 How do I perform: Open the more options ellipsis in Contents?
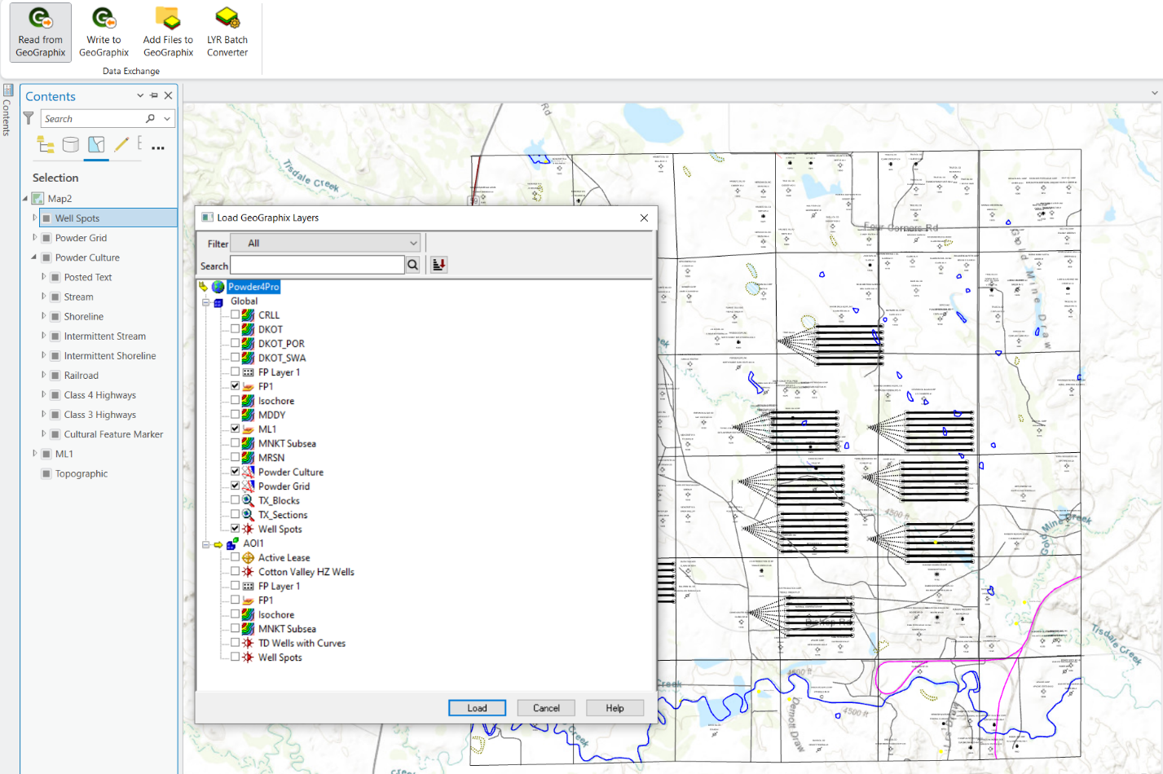tap(158, 147)
